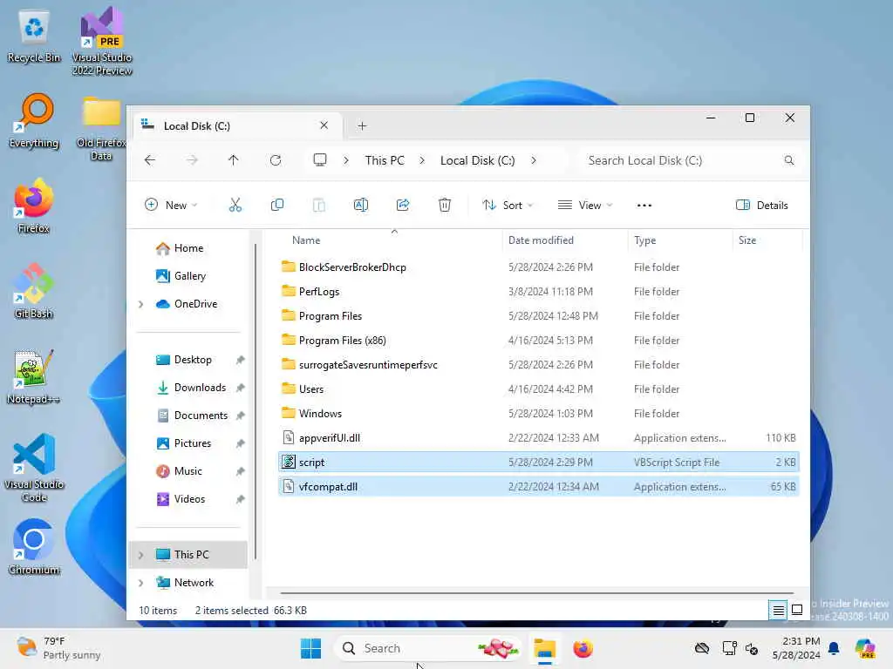Add a new Explorer tab
The image size is (893, 669).
click(362, 126)
